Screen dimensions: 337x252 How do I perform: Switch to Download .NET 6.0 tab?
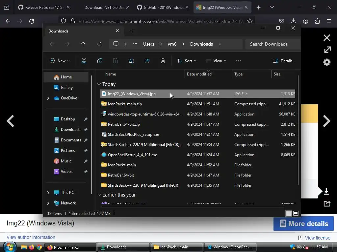point(104,7)
